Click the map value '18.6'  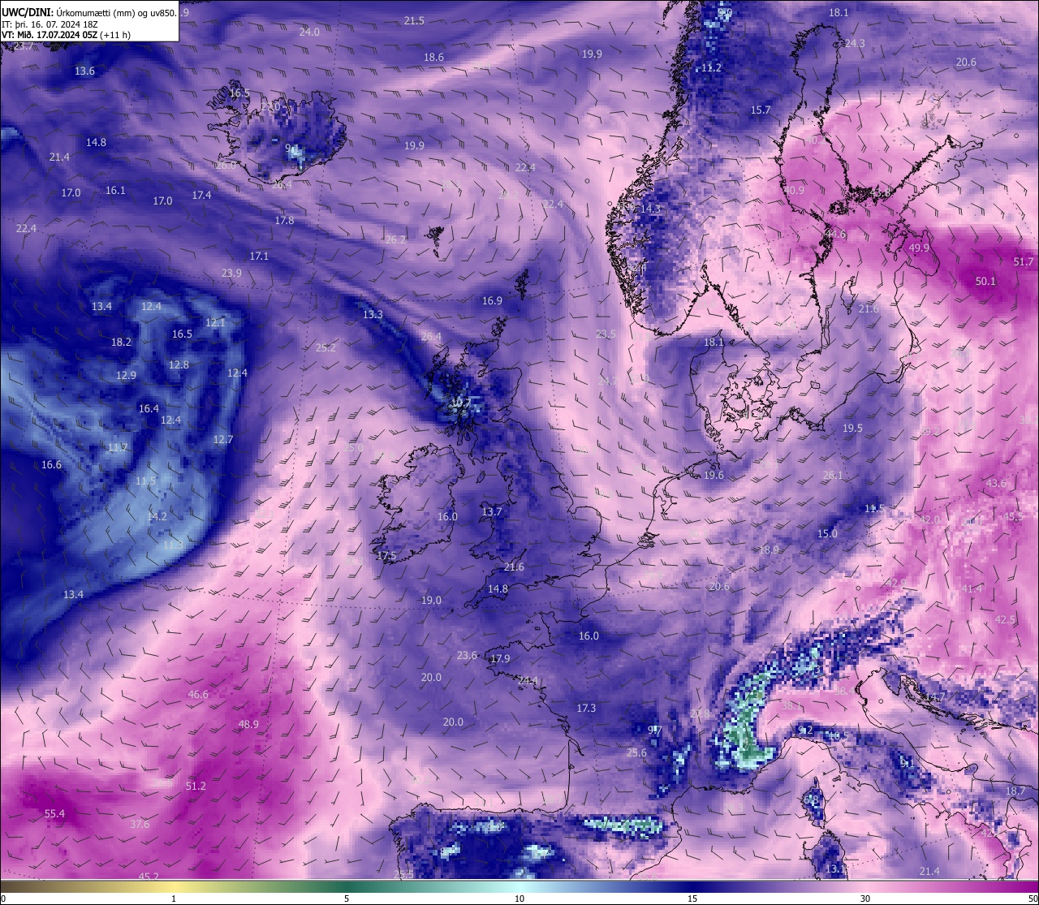(x=433, y=57)
